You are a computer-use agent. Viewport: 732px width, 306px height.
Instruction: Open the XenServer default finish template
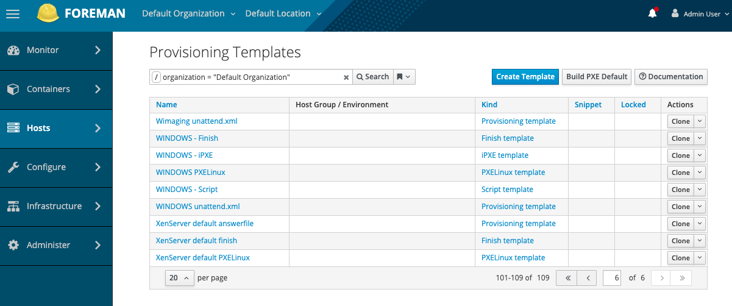pyautogui.click(x=196, y=241)
